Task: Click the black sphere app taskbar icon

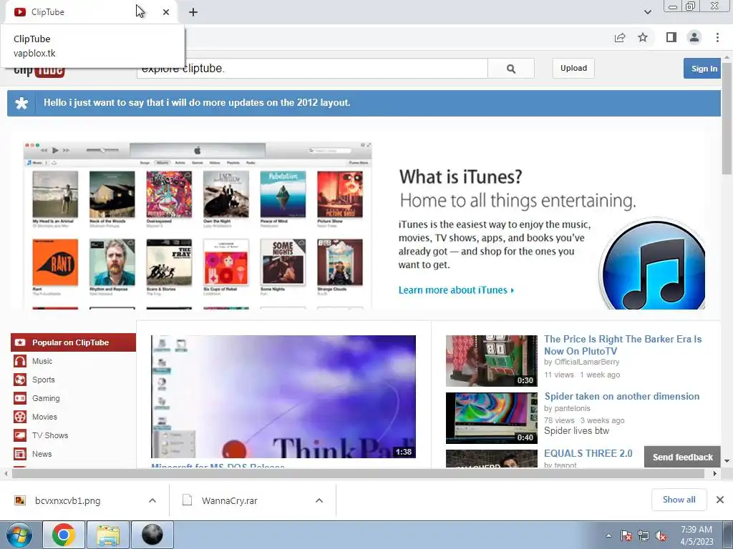Action: tap(152, 535)
